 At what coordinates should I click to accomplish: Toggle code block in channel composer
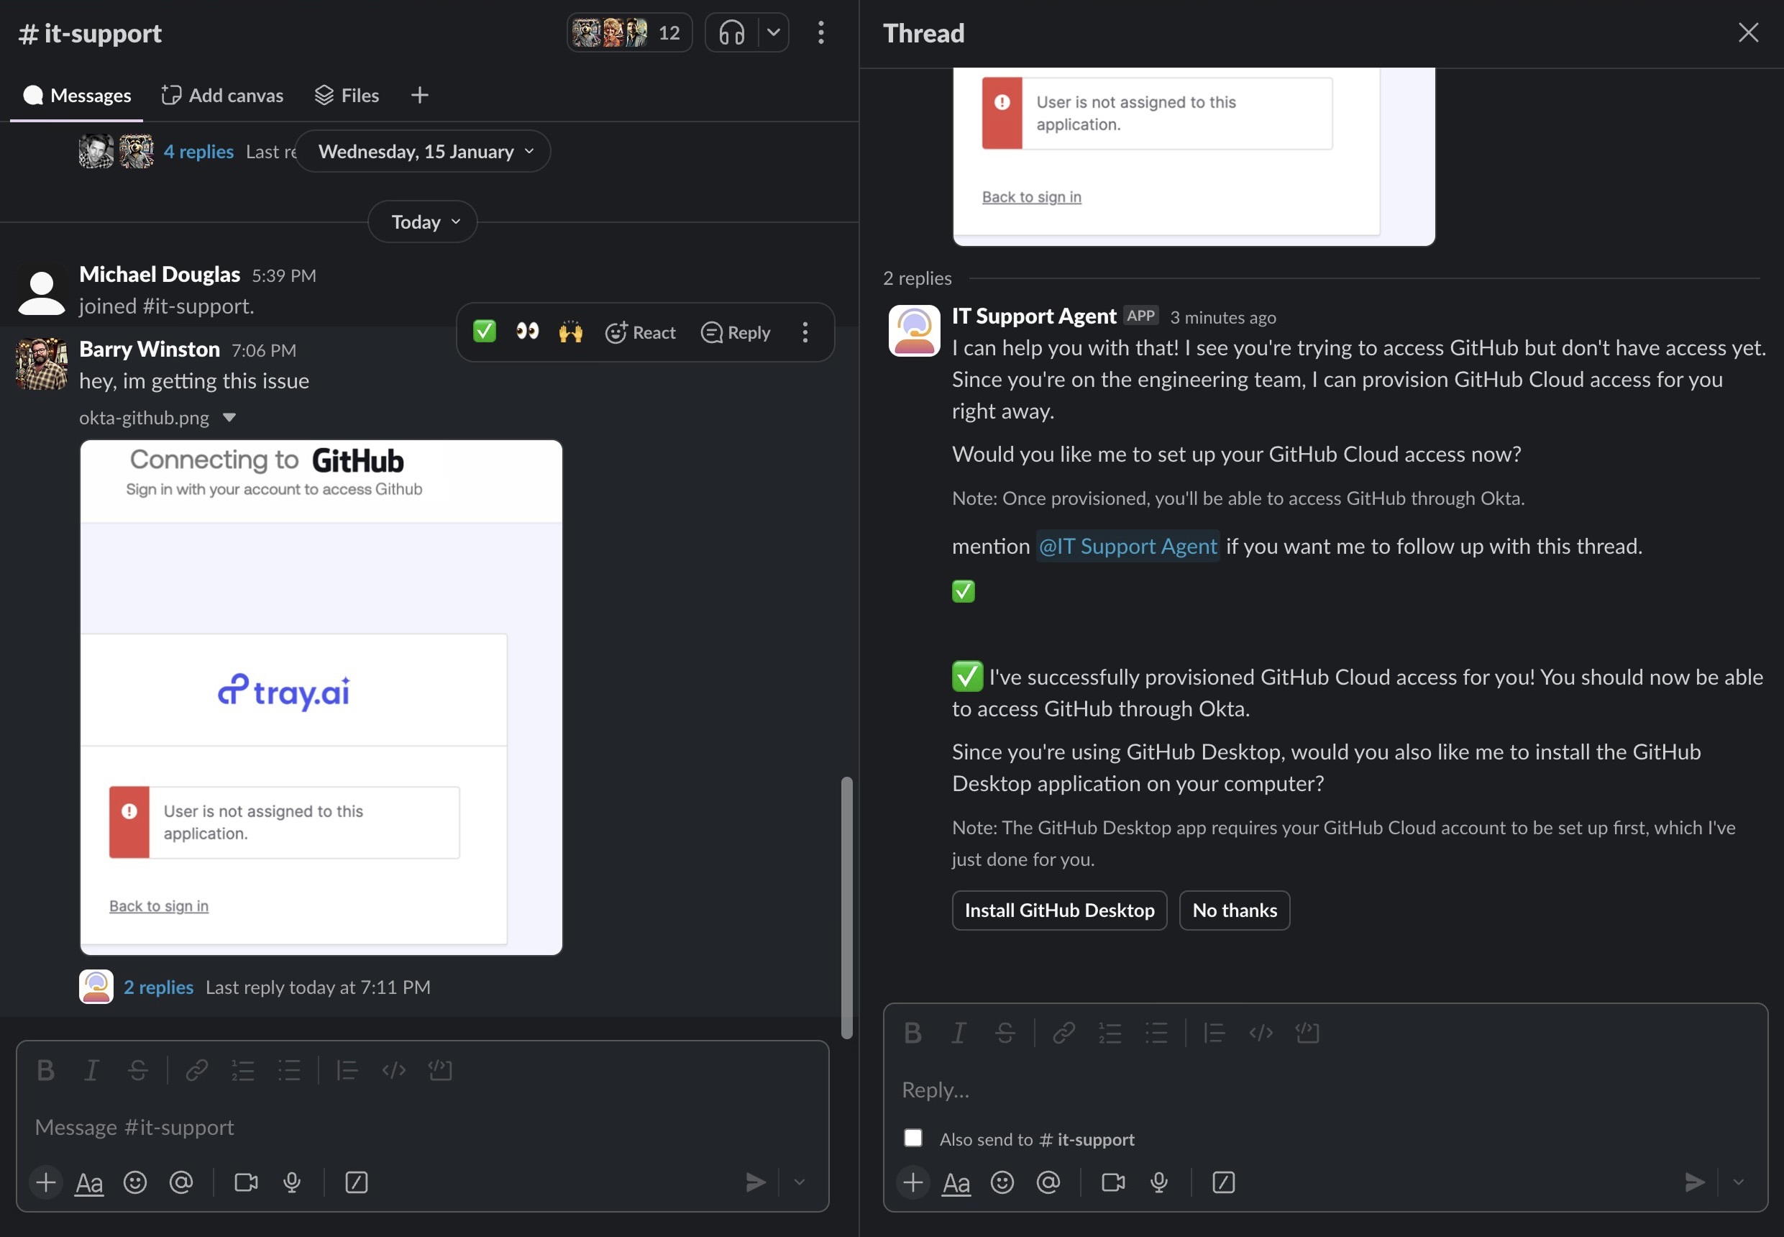coord(440,1070)
